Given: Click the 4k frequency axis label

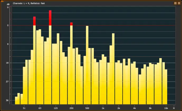Looking at the screenshot, I should tap(135, 108).
